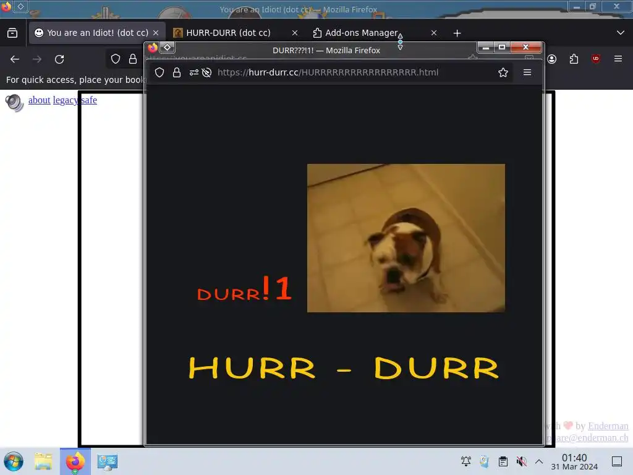Open the legacy link on the idiot page

65,100
